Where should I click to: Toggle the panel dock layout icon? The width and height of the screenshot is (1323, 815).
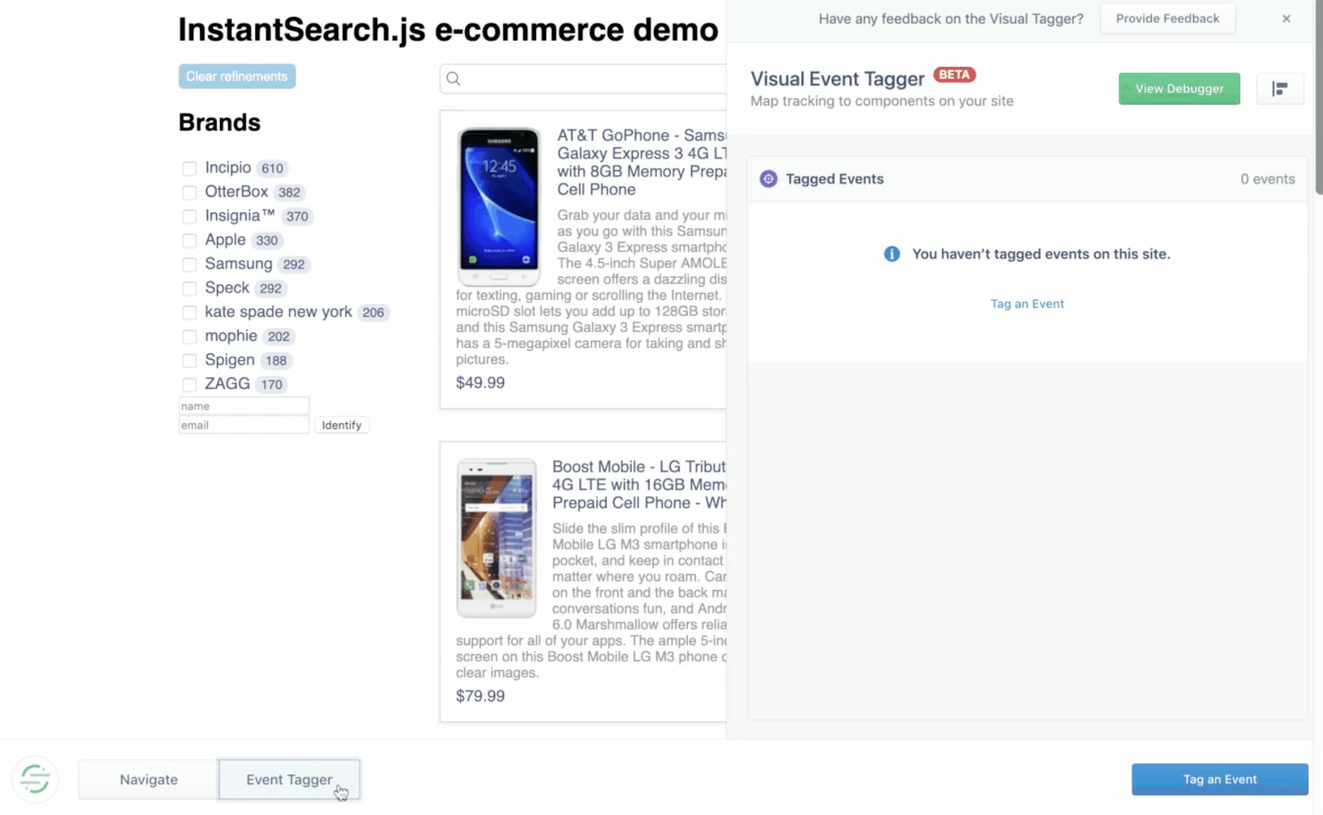pos(1280,89)
